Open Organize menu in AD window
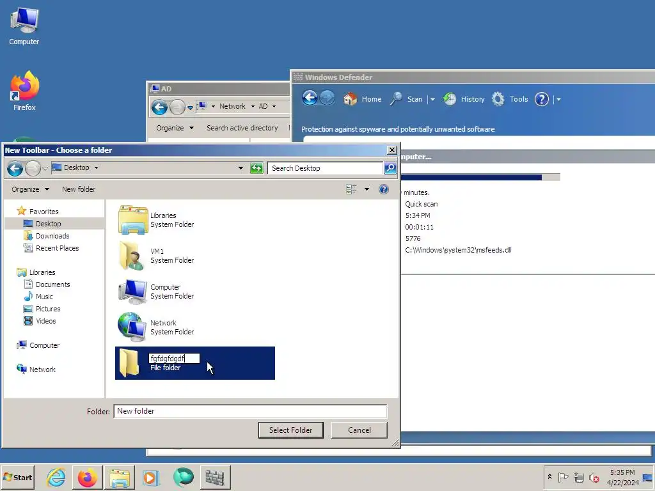The image size is (655, 491). [175, 128]
